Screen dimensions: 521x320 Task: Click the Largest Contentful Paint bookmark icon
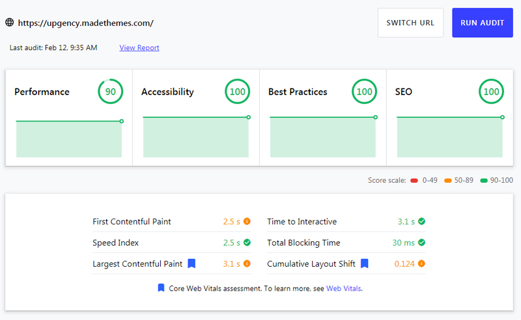(191, 263)
